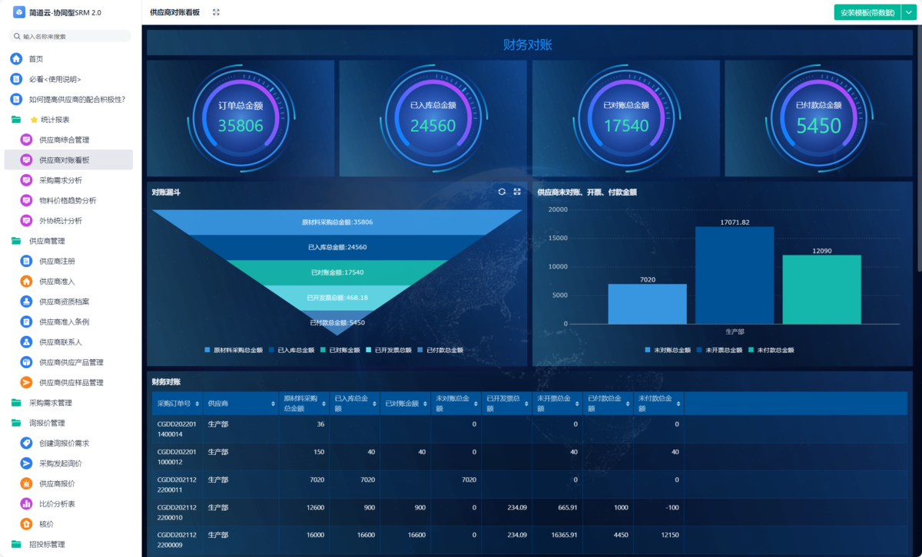Click the 供应商供应产品管理 box icon
Image resolution: width=922 pixels, height=557 pixels.
coord(26,362)
